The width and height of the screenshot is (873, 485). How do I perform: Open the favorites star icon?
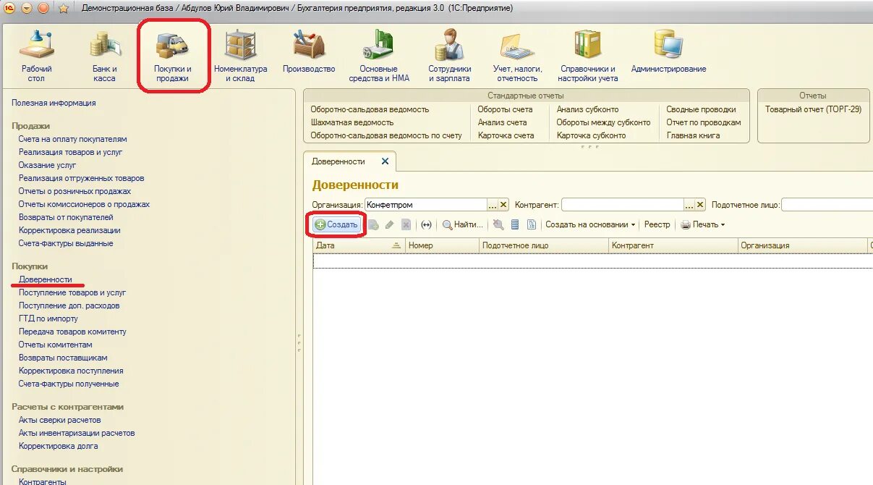(x=64, y=9)
